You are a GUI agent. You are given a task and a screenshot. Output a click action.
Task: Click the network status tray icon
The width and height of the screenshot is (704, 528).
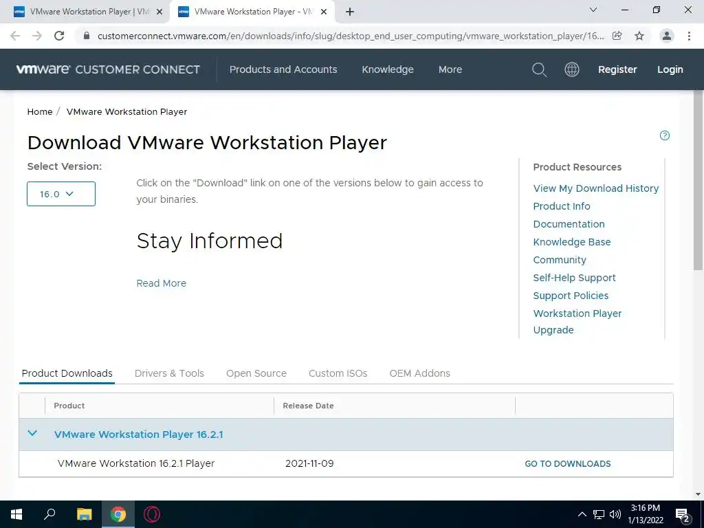pyautogui.click(x=599, y=514)
